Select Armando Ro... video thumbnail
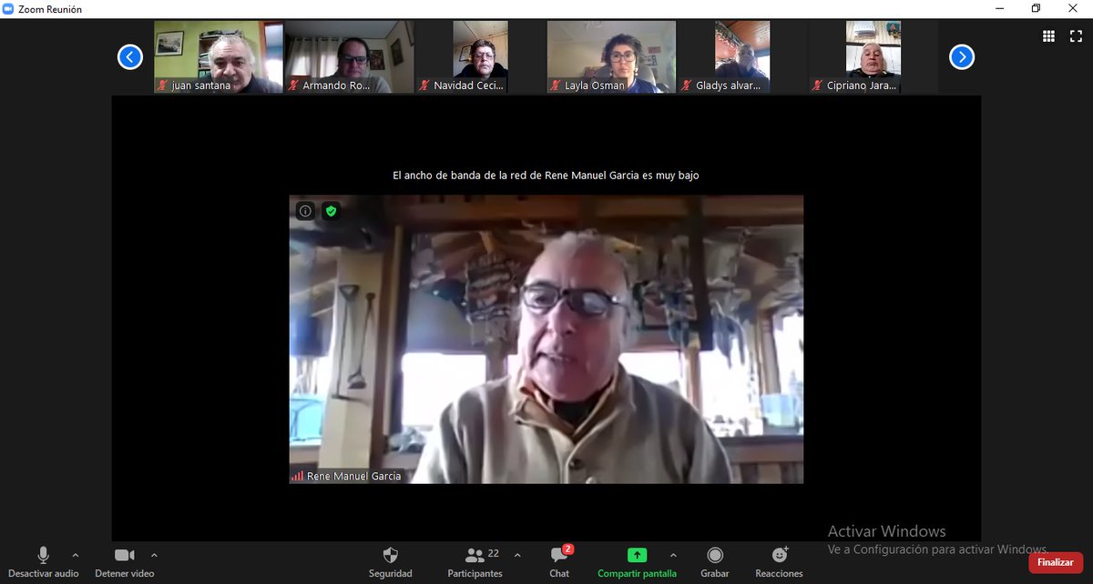This screenshot has width=1093, height=584. [350, 57]
